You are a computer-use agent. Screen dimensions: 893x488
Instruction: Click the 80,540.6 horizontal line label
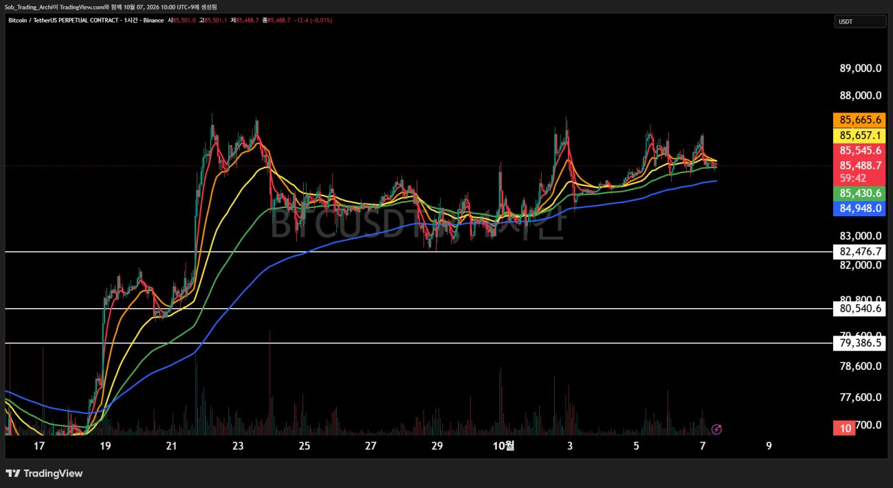tap(860, 309)
